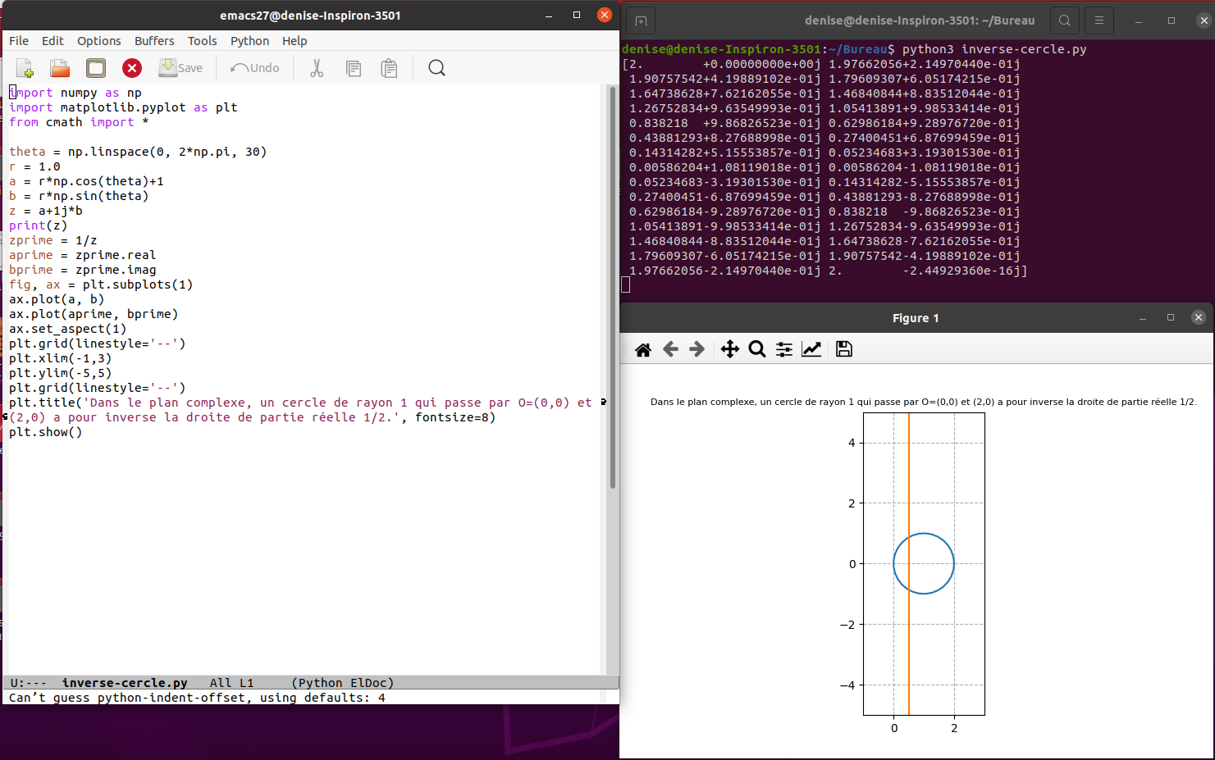Viewport: 1215px width, 760px height.
Task: Paste using the clipboard icon
Action: point(389,68)
